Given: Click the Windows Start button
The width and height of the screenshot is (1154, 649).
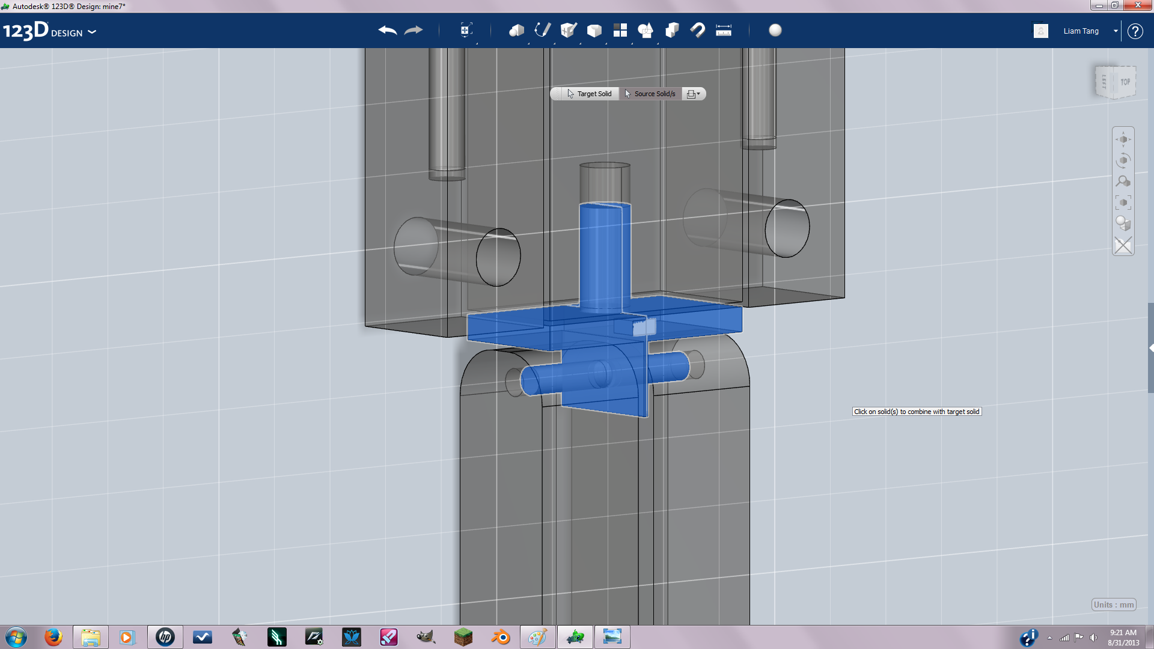Looking at the screenshot, I should (x=16, y=637).
